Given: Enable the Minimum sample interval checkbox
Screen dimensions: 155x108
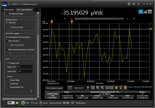Looking at the screenshot, I should tap(7, 22).
